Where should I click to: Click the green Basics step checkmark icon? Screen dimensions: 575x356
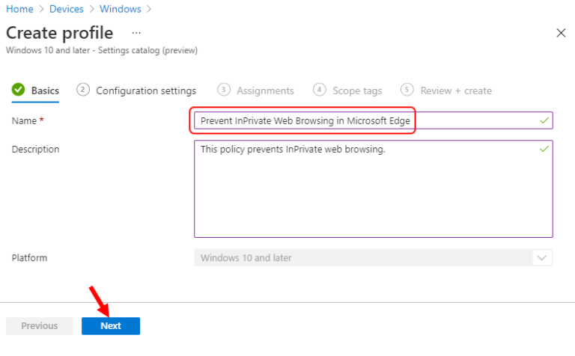pos(18,90)
